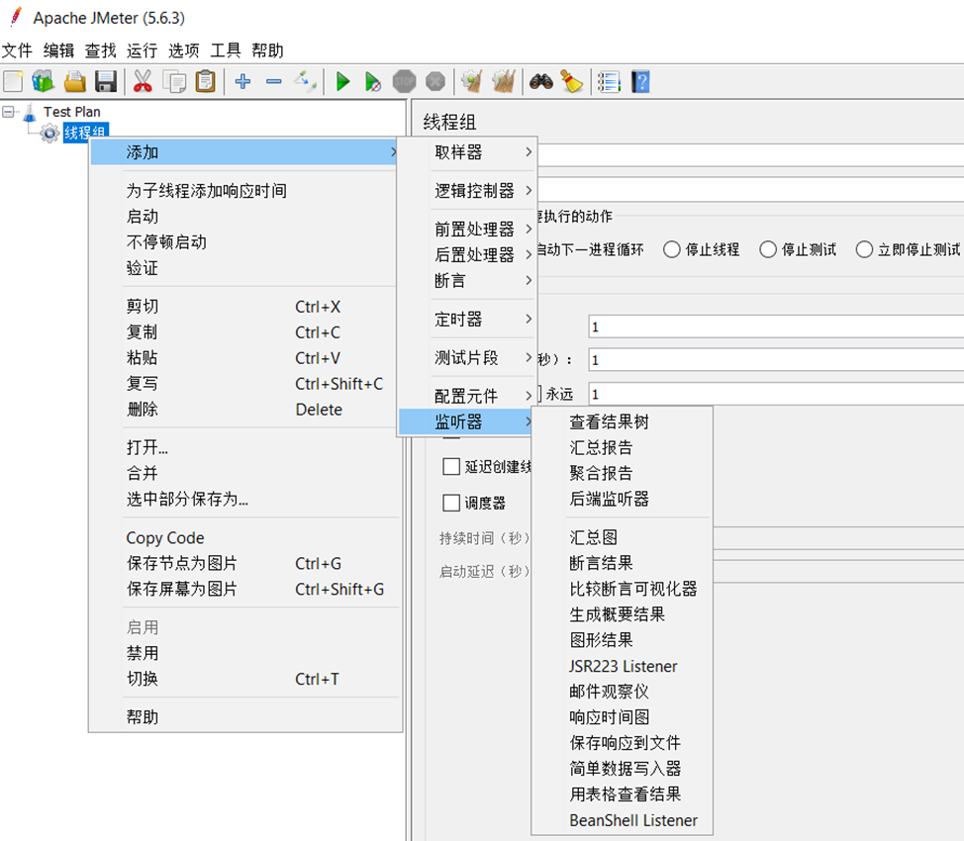Viewport: 964px width, 841px height.
Task: Toggle the 调度器 checkbox
Action: pyautogui.click(x=451, y=503)
